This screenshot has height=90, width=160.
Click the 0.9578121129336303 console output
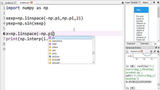(138, 82)
